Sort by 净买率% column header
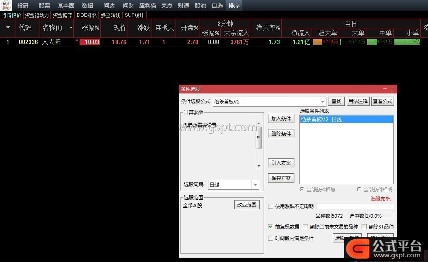This screenshot has height=262, width=428. [268, 28]
